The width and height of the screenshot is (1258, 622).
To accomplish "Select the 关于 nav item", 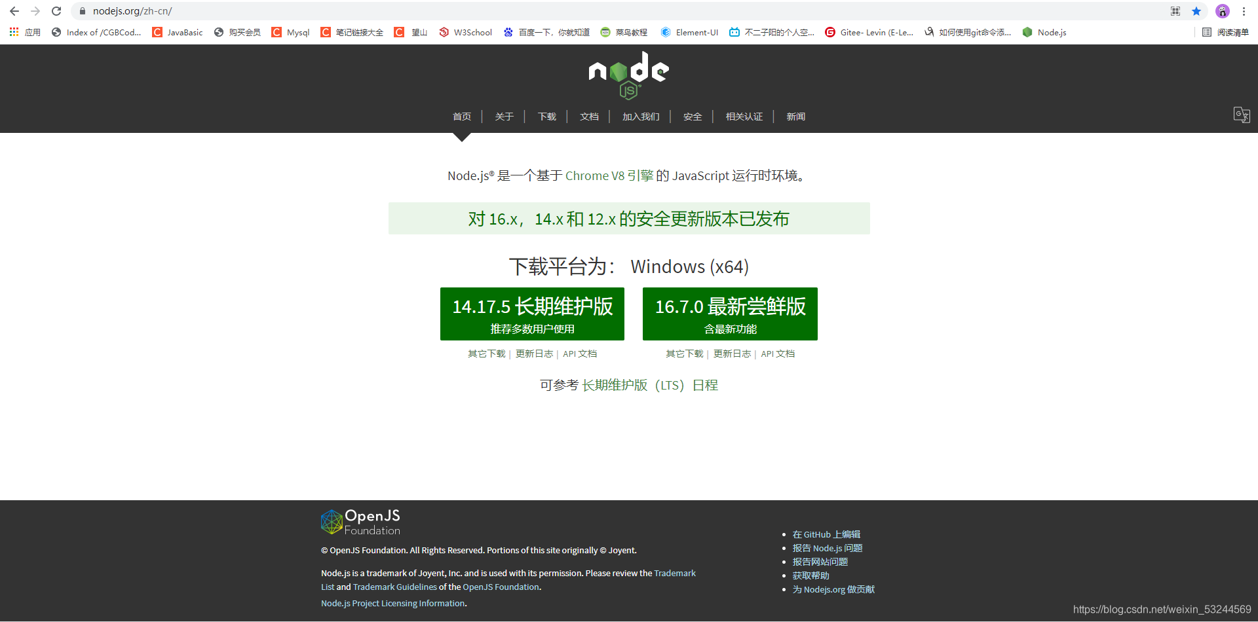I will pyautogui.click(x=504, y=117).
